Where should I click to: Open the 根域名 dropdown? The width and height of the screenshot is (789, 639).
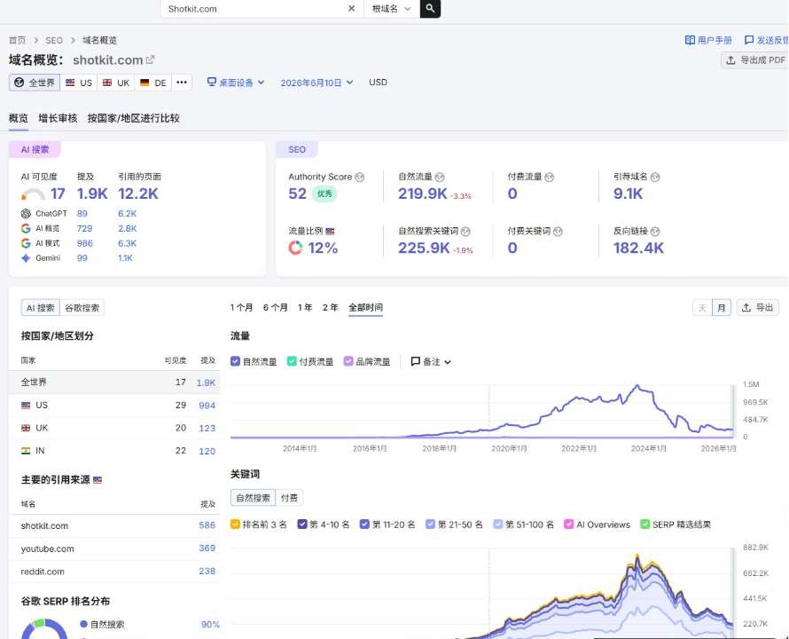[x=392, y=9]
